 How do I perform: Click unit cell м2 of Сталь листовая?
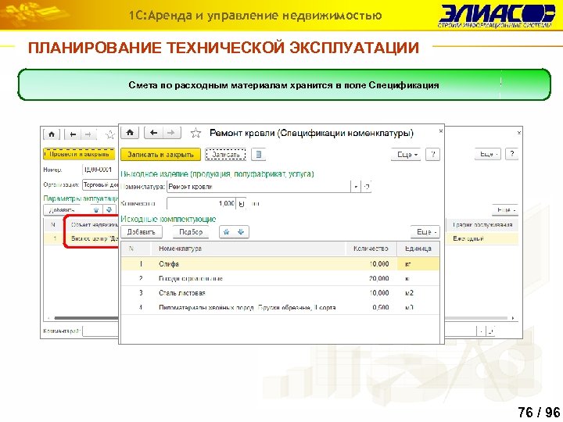coord(418,293)
